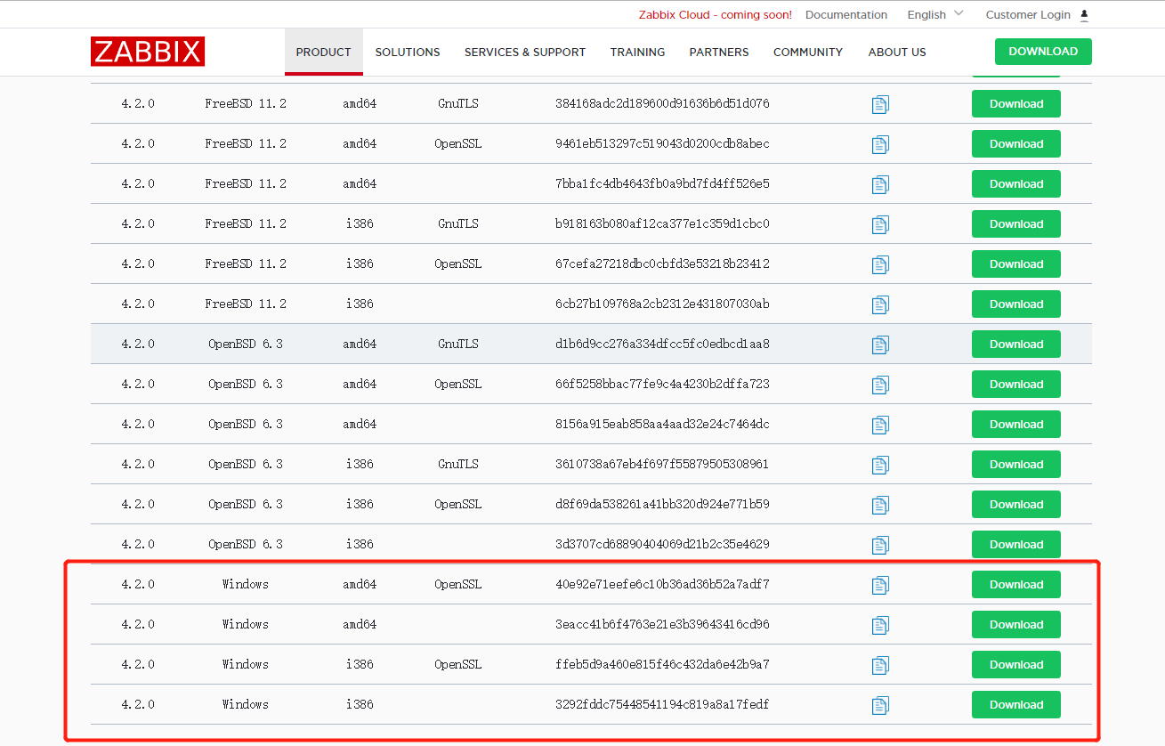
Task: Copy hash for FreeBSD amd64 GnuTLS row
Action: coord(880,104)
